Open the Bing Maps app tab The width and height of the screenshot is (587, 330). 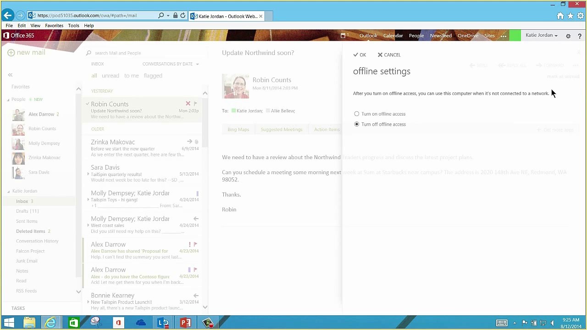click(238, 129)
